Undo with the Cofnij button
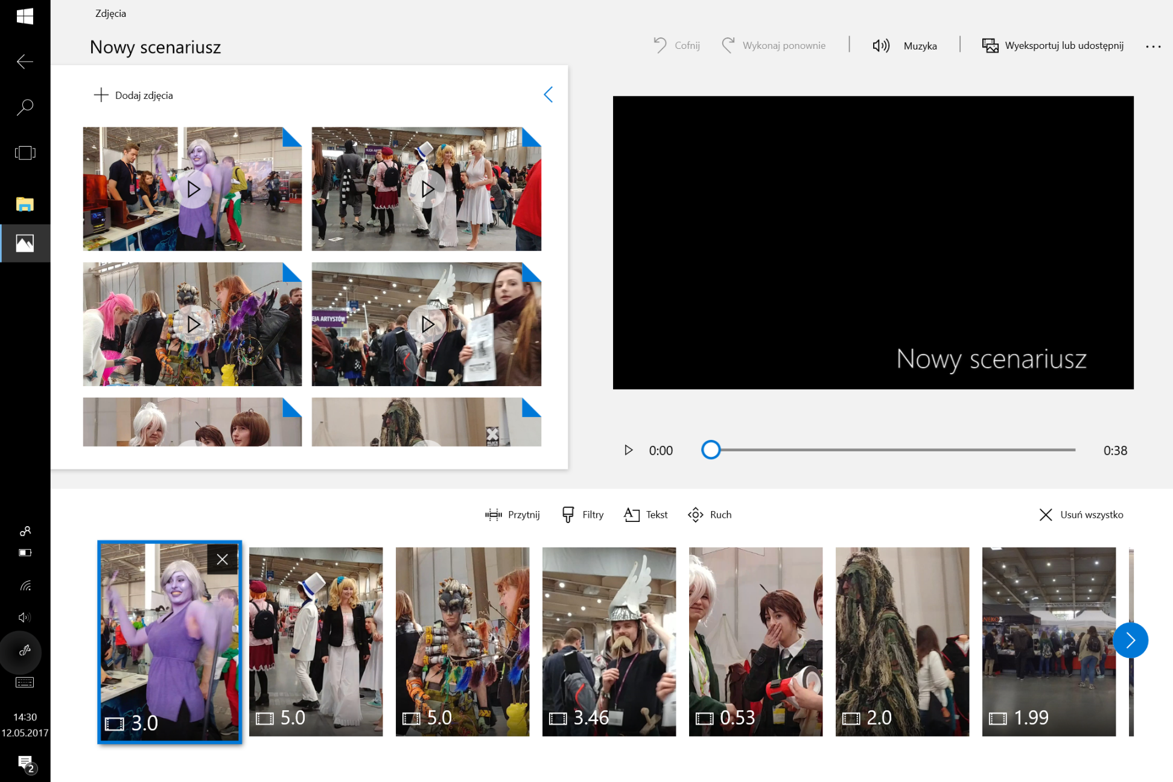Screen dimensions: 1173x782 [676, 46]
